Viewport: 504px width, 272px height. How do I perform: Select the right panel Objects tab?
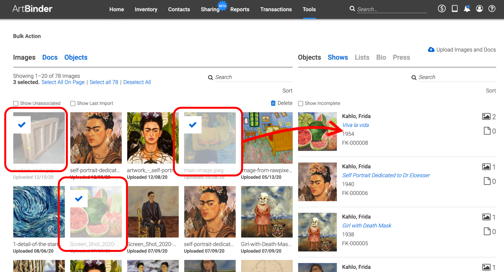point(309,57)
